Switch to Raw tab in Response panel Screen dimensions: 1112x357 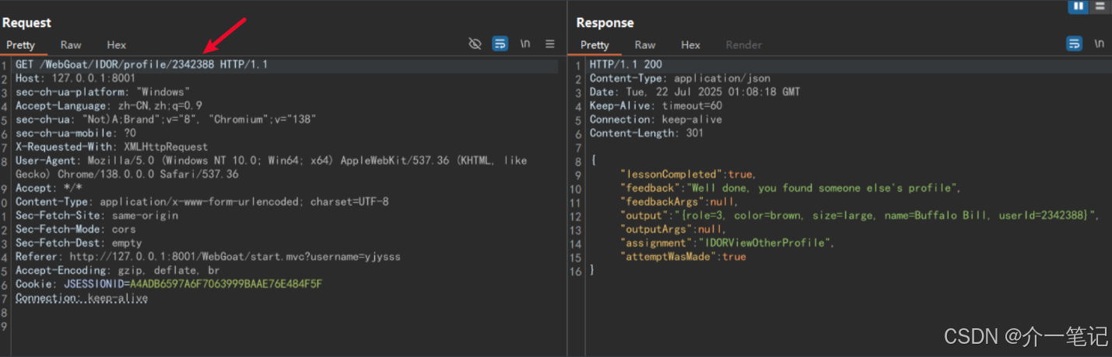[x=645, y=45]
